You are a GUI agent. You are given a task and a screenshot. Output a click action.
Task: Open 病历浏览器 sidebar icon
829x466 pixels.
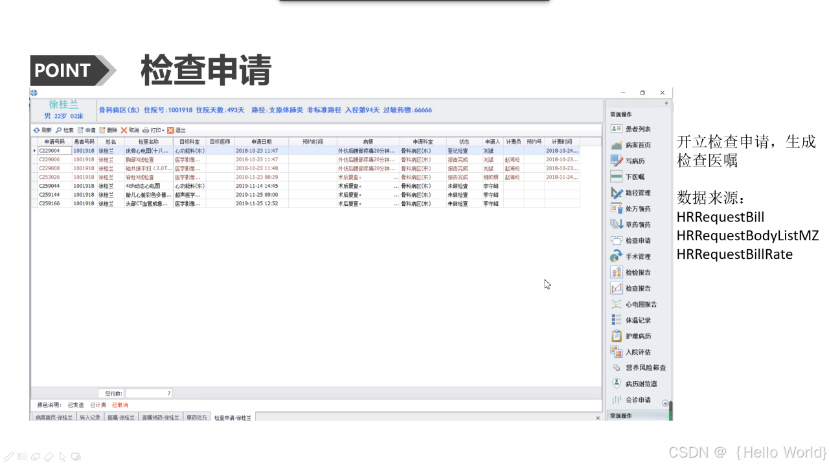617,384
